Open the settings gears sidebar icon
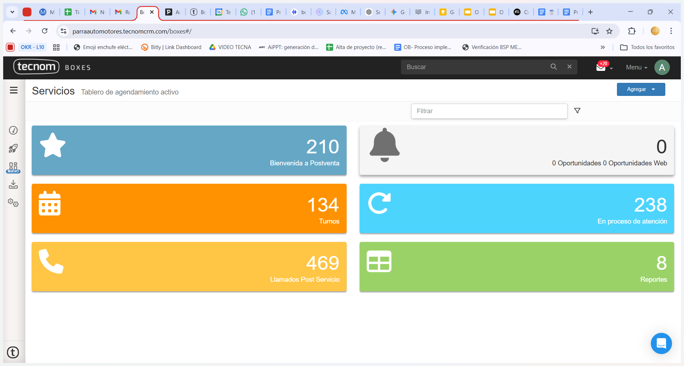The height and width of the screenshot is (366, 684). 13,203
